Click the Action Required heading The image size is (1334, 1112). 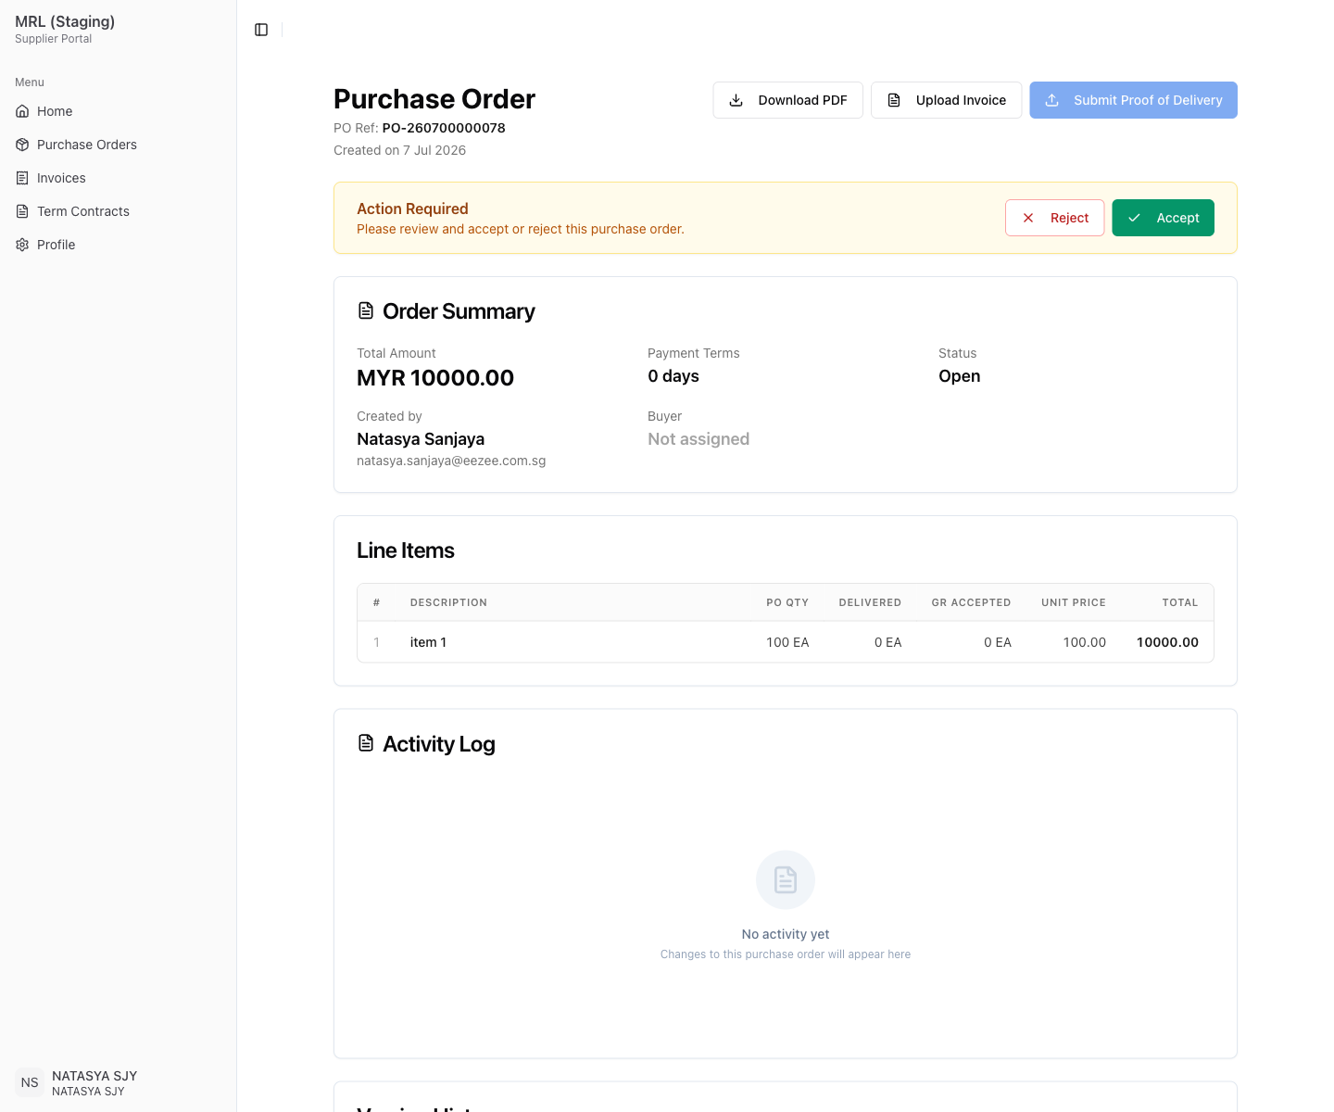412,208
